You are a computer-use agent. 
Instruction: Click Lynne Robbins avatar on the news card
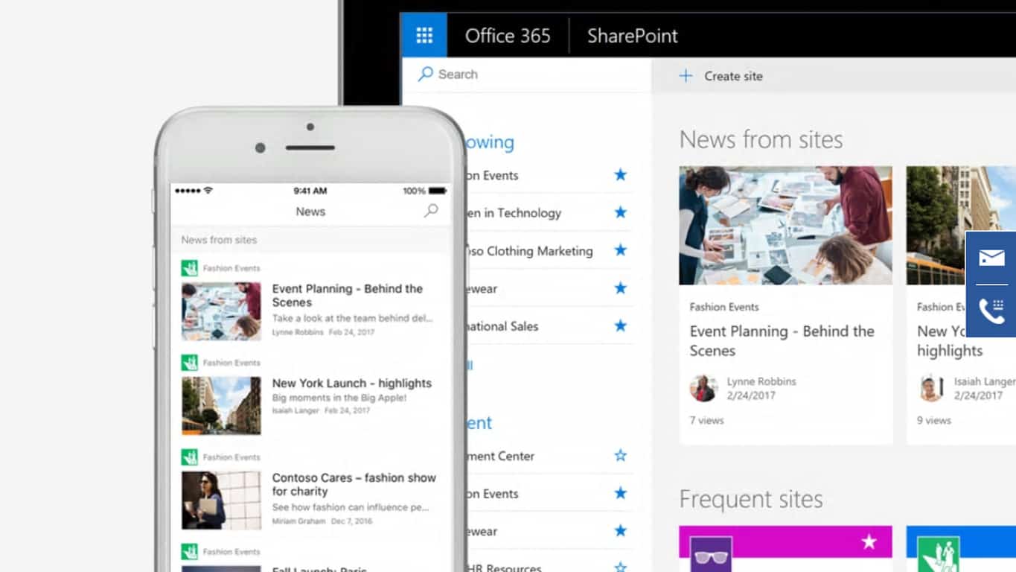point(703,388)
